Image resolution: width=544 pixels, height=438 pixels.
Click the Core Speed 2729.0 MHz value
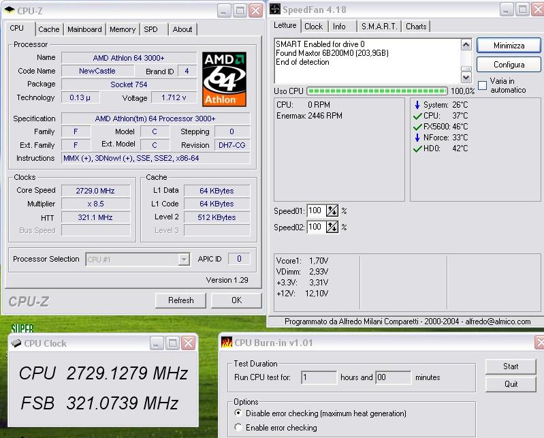(x=95, y=191)
